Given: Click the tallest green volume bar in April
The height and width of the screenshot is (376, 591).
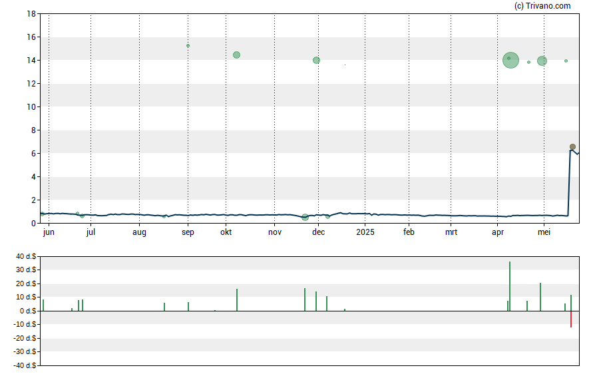Looking at the screenshot, I should tap(510, 286).
